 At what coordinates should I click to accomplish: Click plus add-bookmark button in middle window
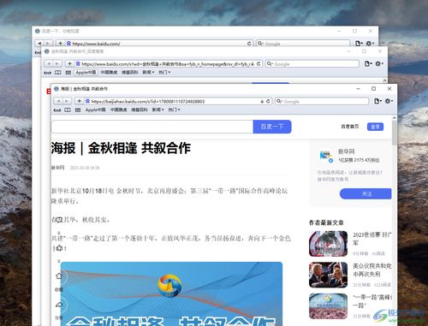click(x=69, y=63)
